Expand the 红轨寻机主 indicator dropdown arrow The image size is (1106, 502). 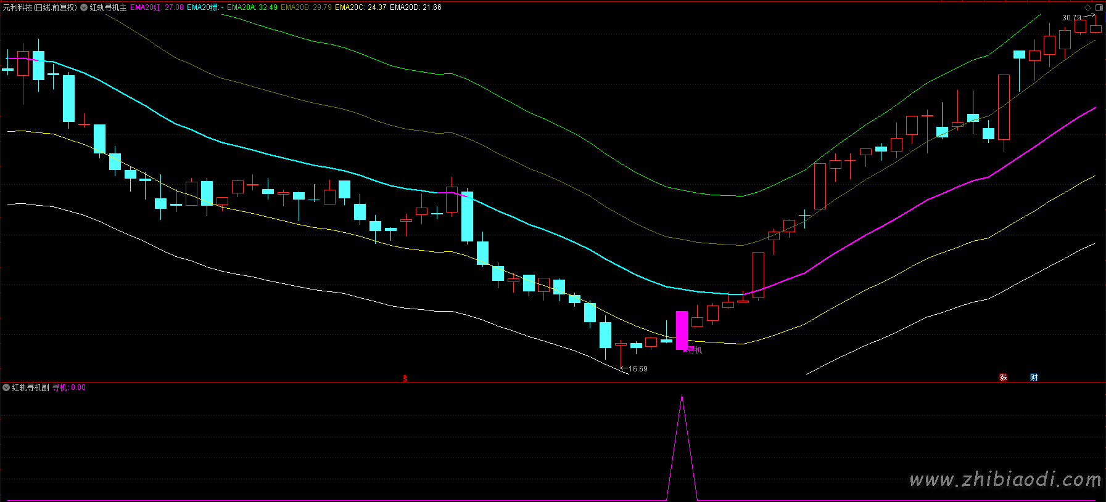84,8
